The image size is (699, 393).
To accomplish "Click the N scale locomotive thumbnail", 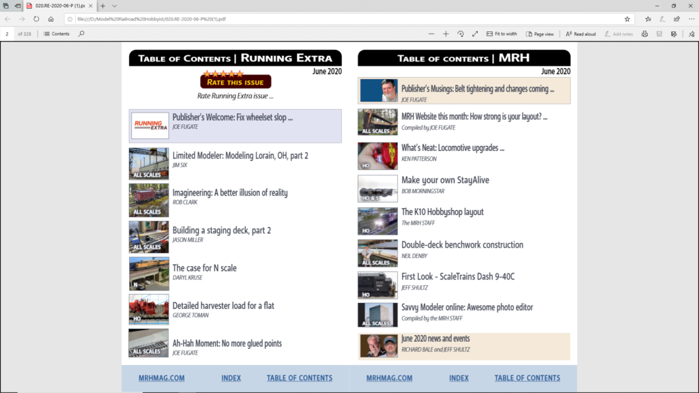I will point(149,274).
